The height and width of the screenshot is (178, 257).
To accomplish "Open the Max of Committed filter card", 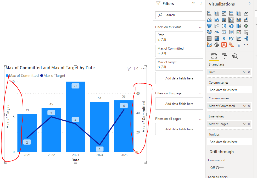I will tap(179, 51).
